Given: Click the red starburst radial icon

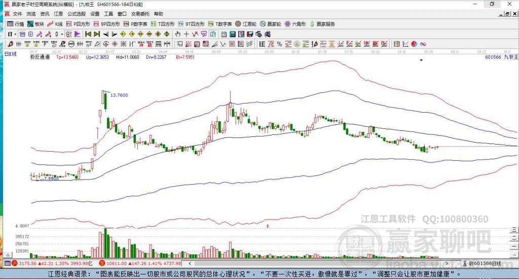Looking at the screenshot, I should point(115,44).
